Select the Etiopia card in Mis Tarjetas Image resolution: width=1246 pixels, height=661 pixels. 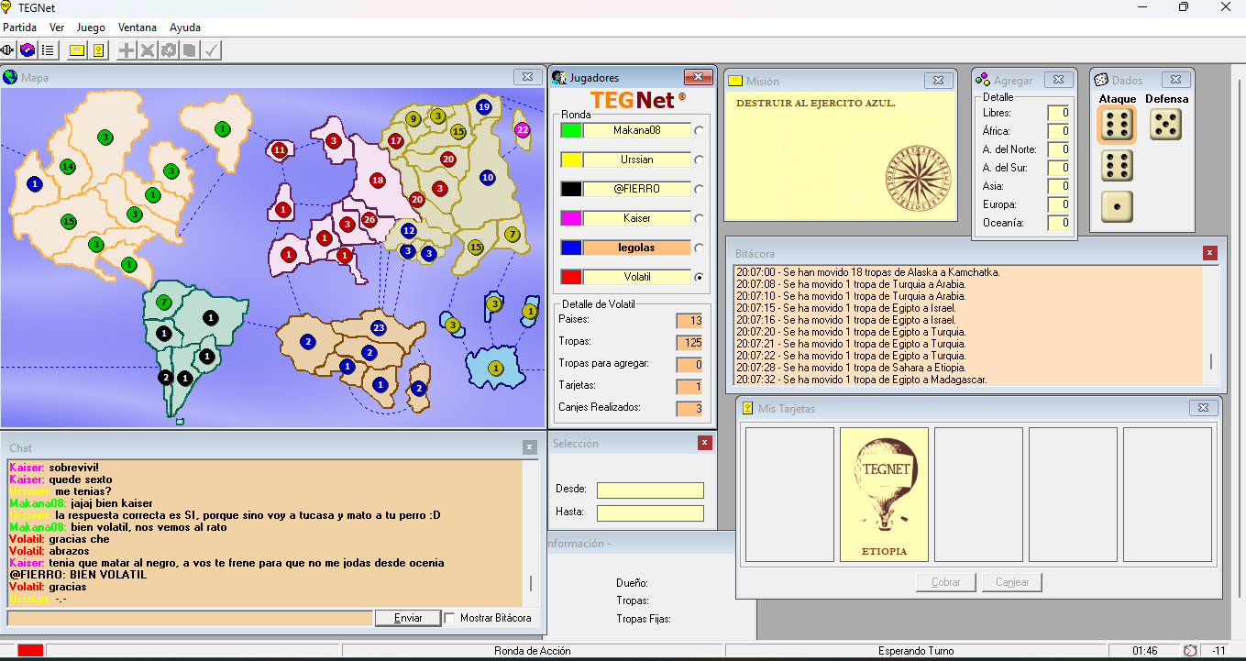pos(884,494)
